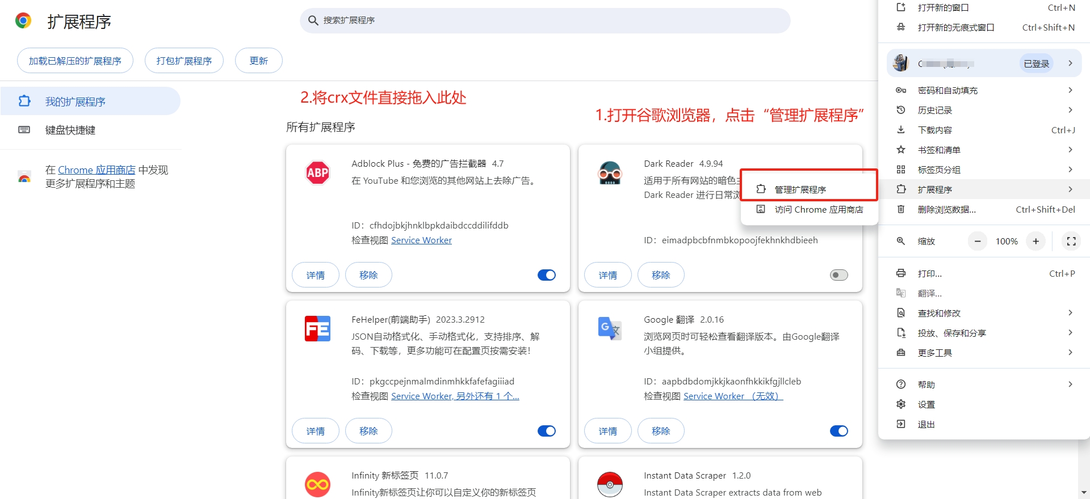Decrease zoom with the minus button
1090x499 pixels.
pyautogui.click(x=978, y=241)
